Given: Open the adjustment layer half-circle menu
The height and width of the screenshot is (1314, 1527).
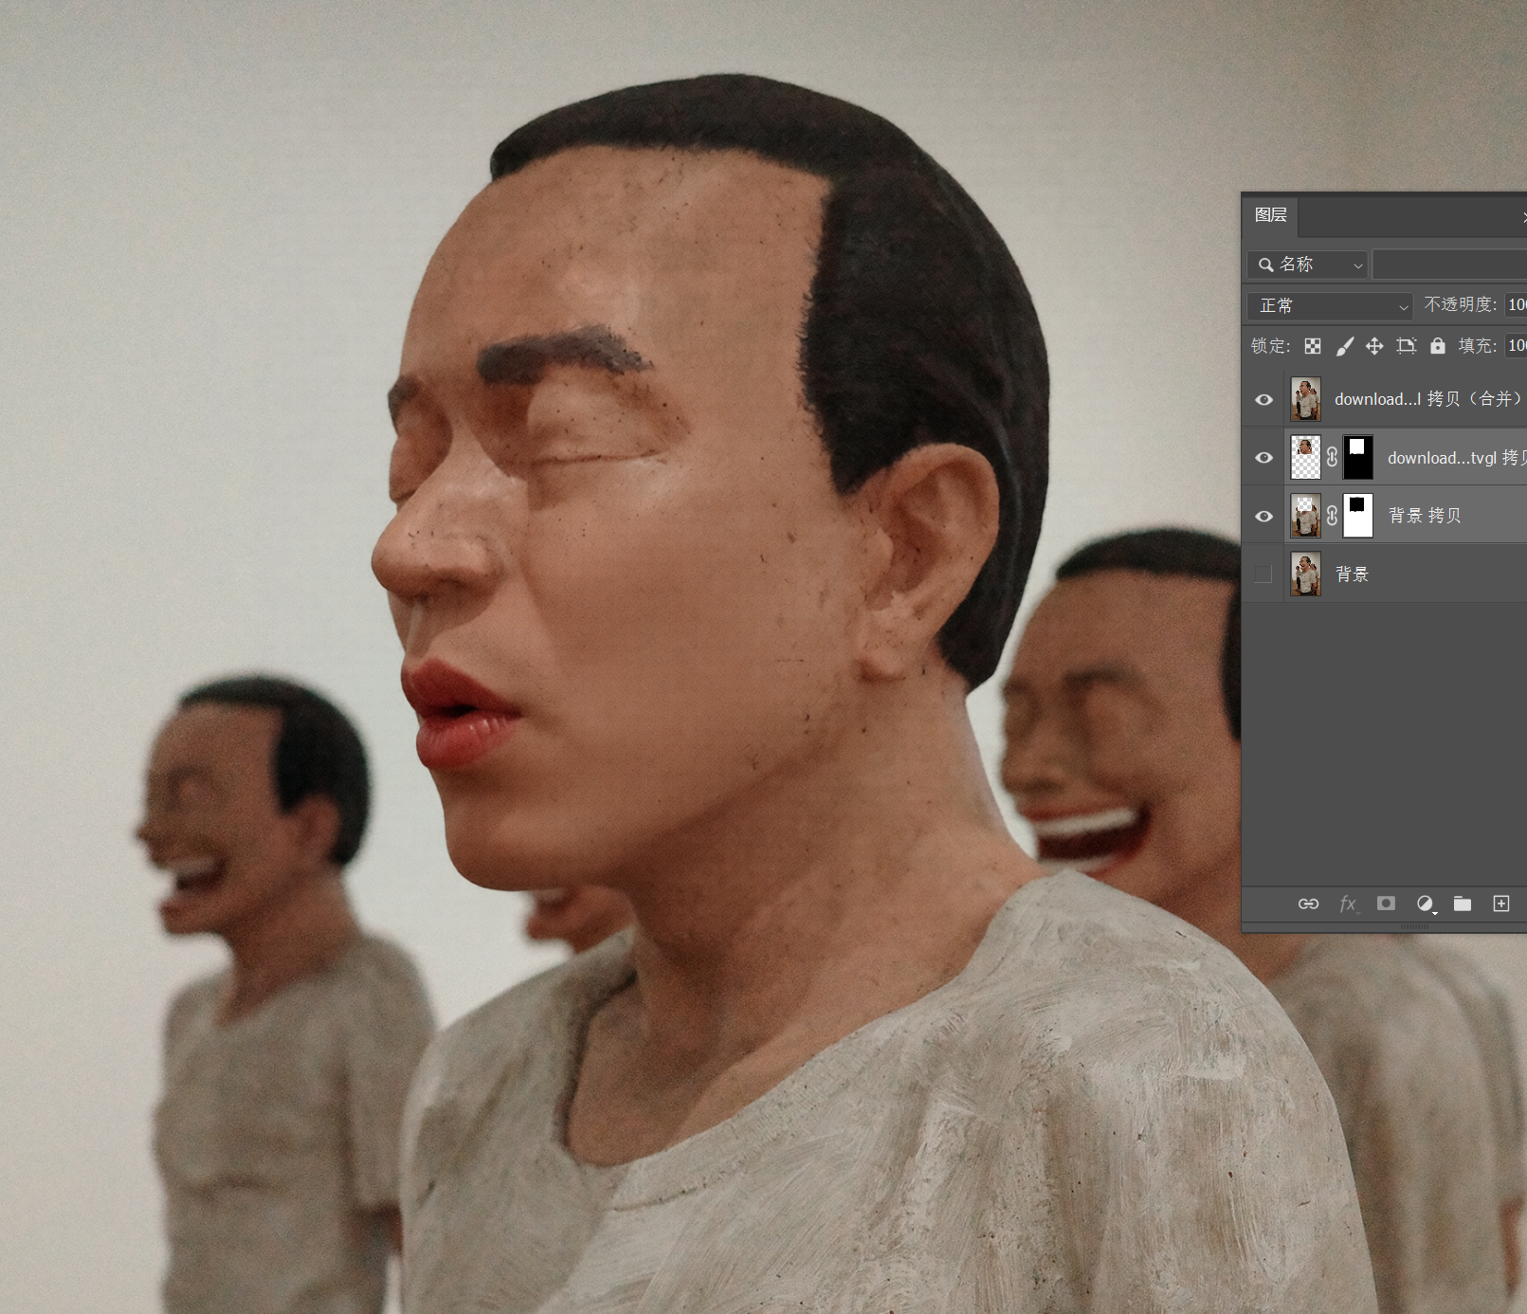Looking at the screenshot, I should [x=1425, y=903].
